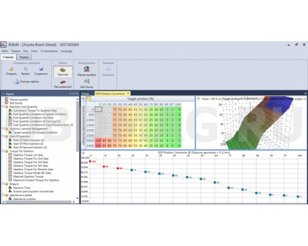308x246 pixels.
Task: Open the Файл menu
Action: [x=5, y=51]
